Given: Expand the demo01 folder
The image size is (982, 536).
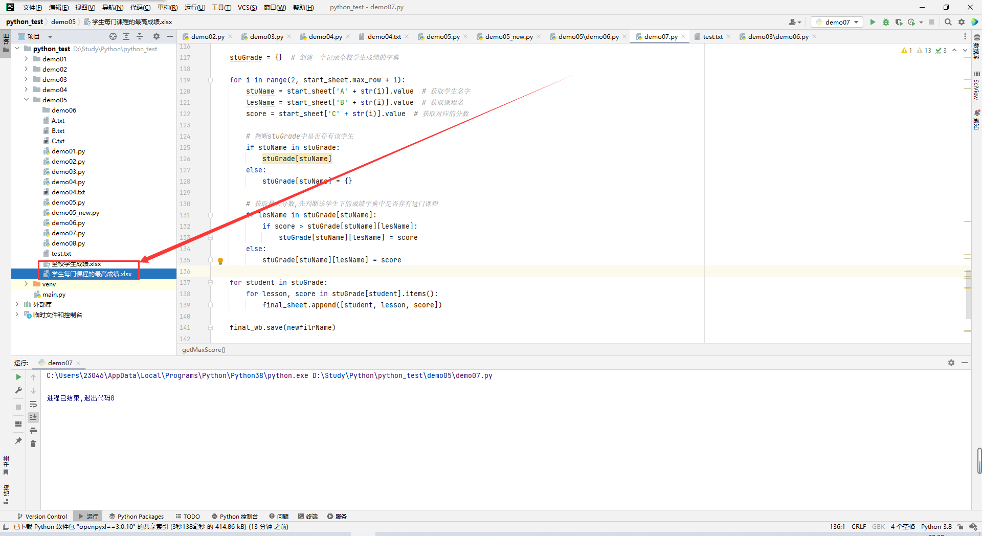Looking at the screenshot, I should pyautogui.click(x=26, y=59).
